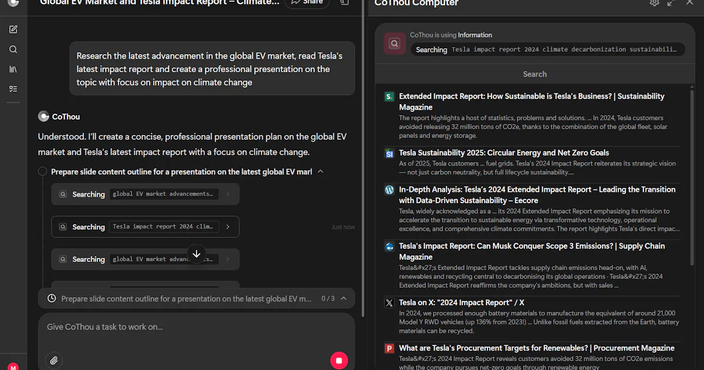Viewport: 704px width, 370px height.
Task: Open the library icon in the sidebar
Action: click(x=13, y=69)
